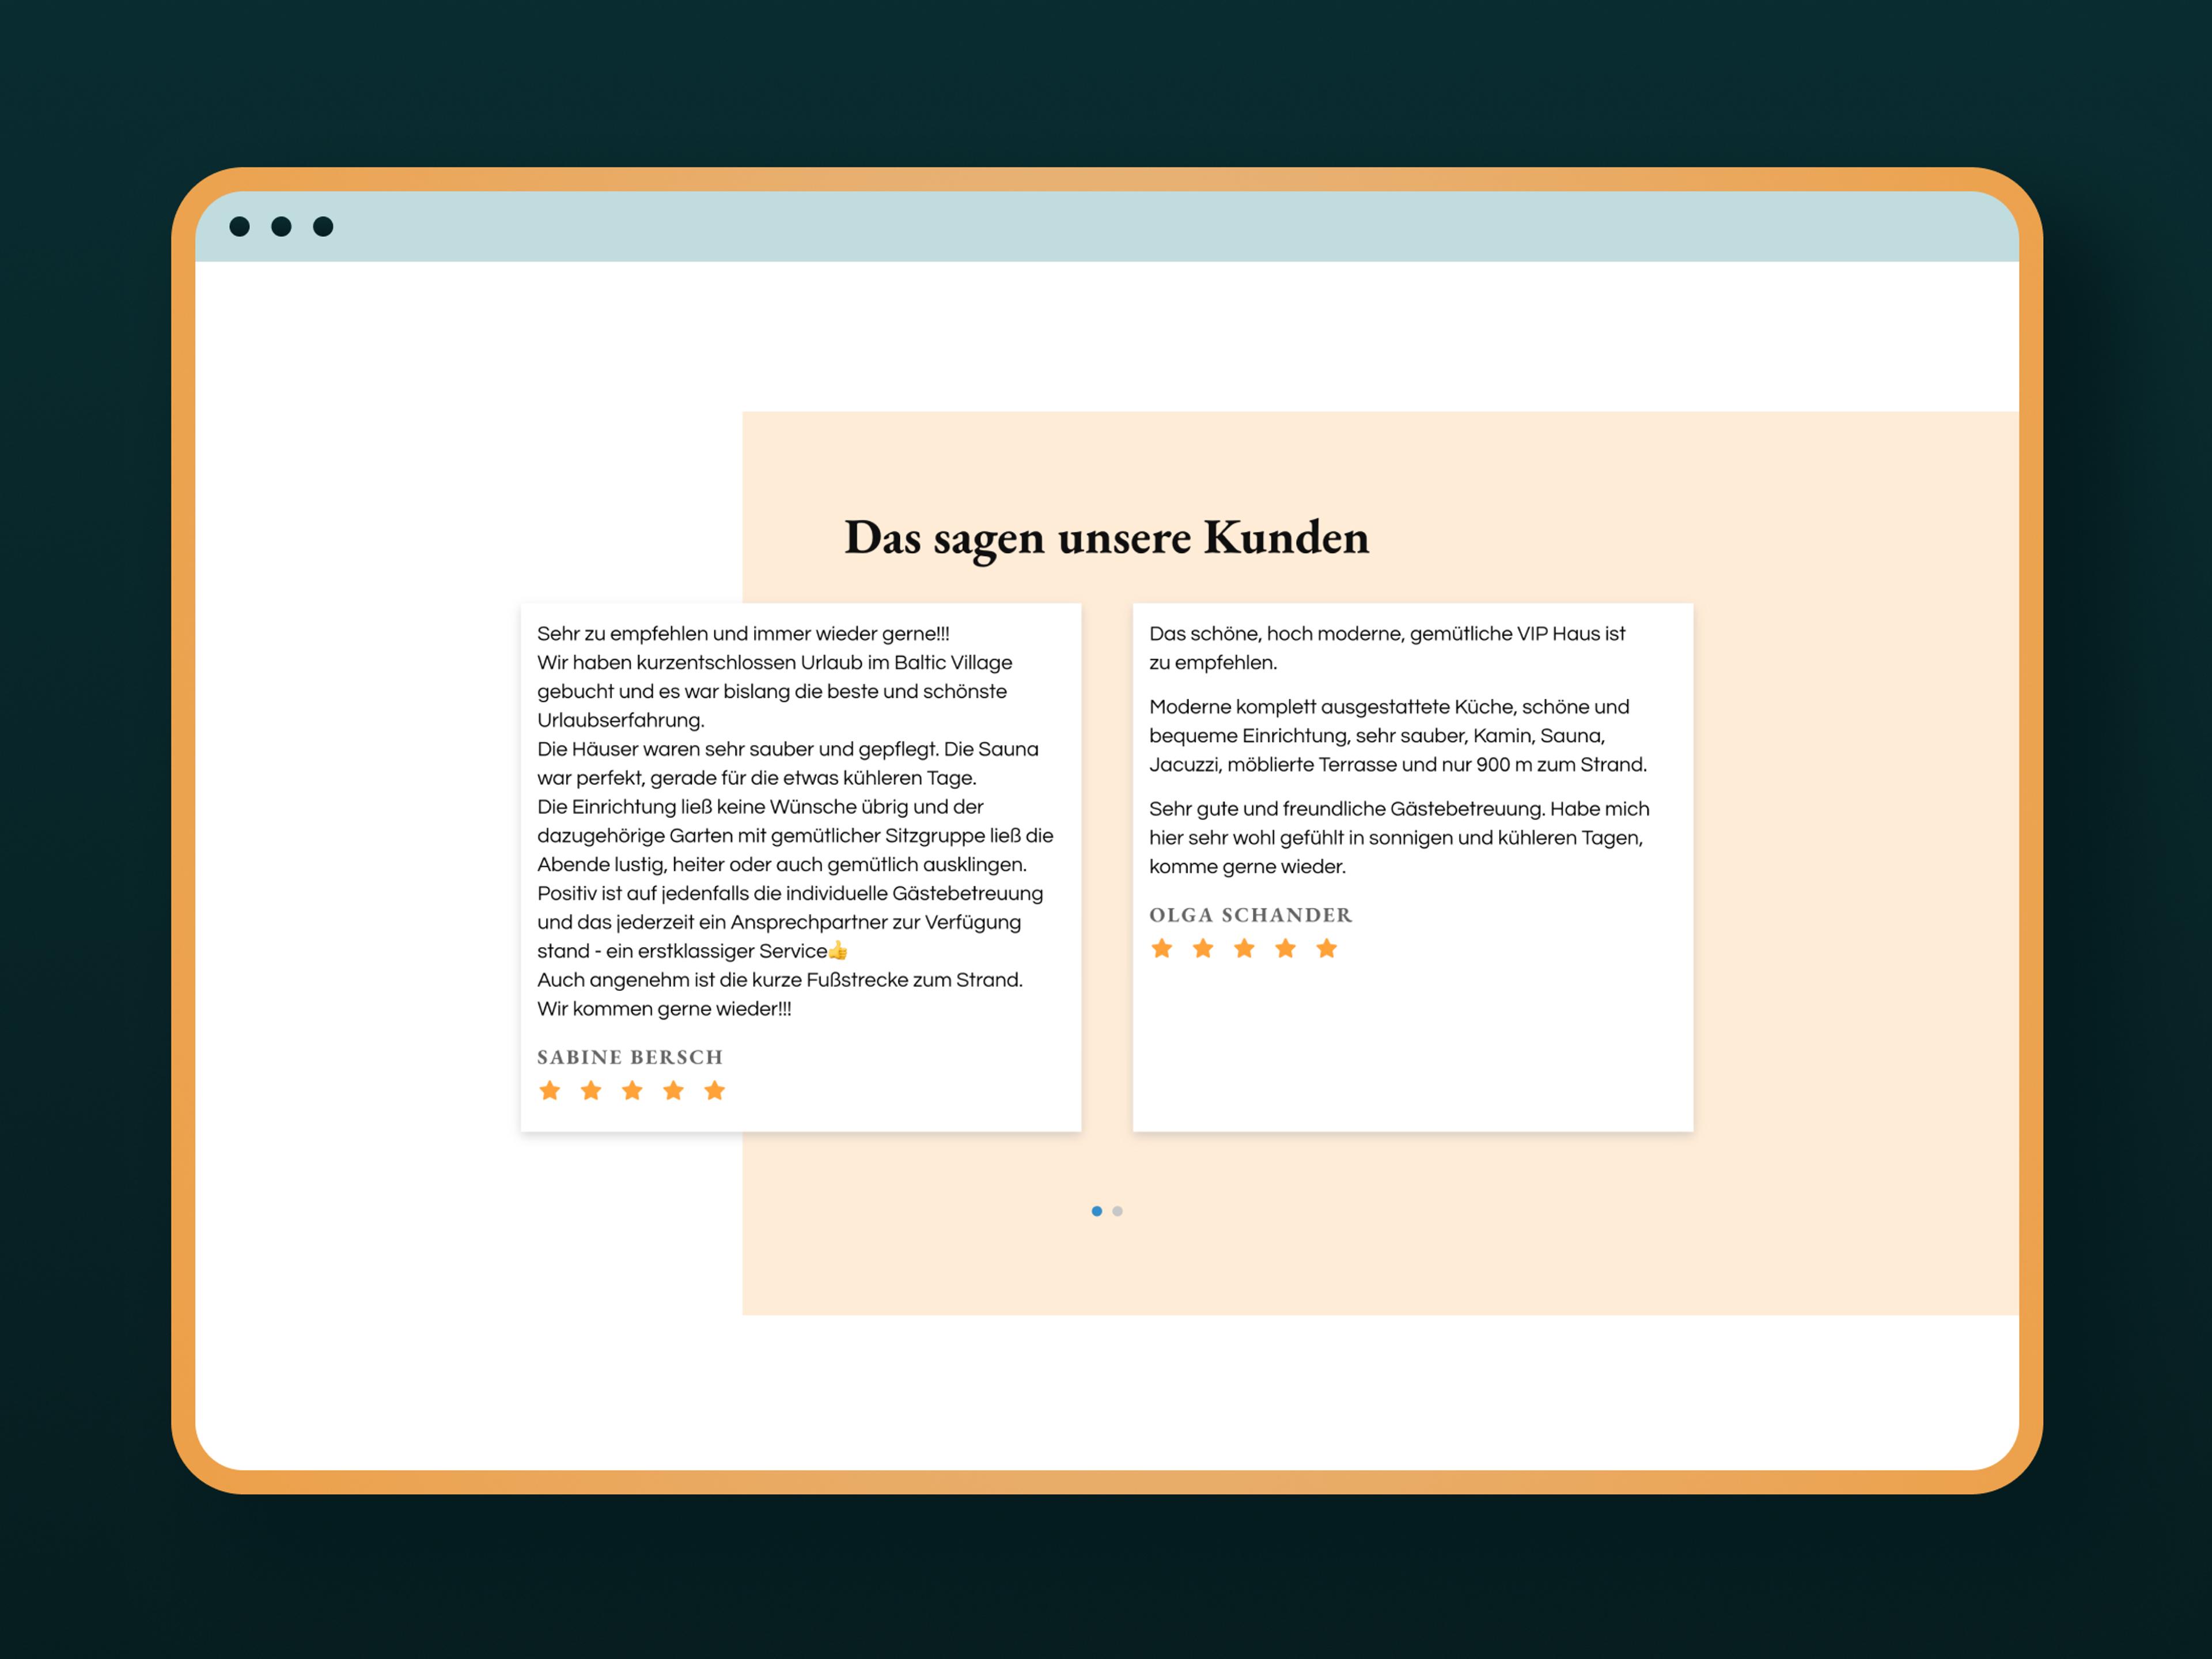Click fourth star under Sabine Bersch
This screenshot has height=1659, width=2212.
tap(673, 1090)
